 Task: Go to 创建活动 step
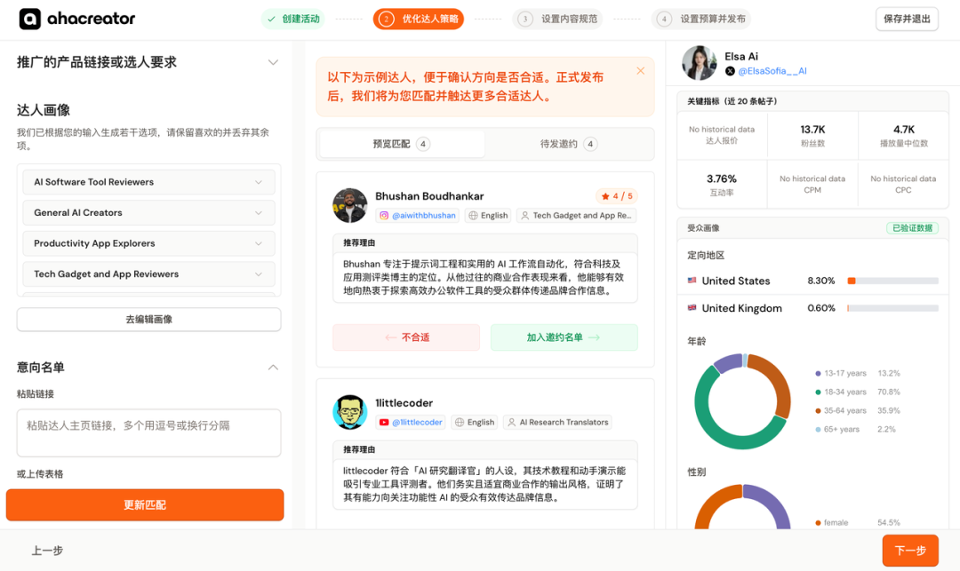click(293, 19)
